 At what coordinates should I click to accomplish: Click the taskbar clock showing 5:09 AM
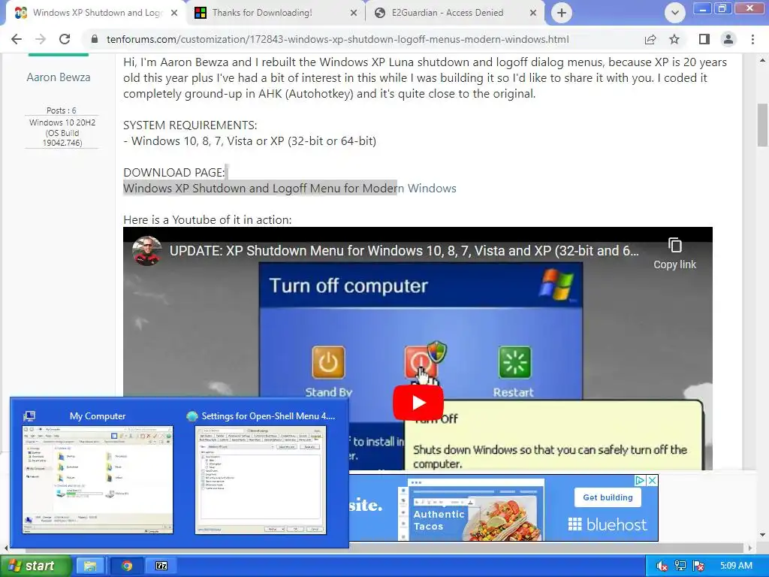coord(736,565)
